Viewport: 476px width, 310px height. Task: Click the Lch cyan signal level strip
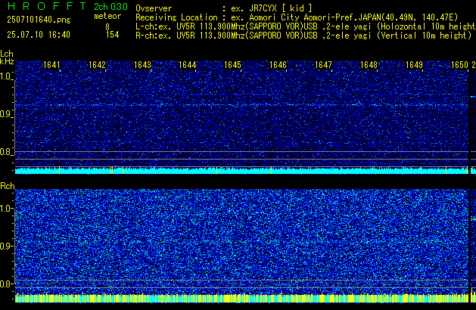coord(241,170)
